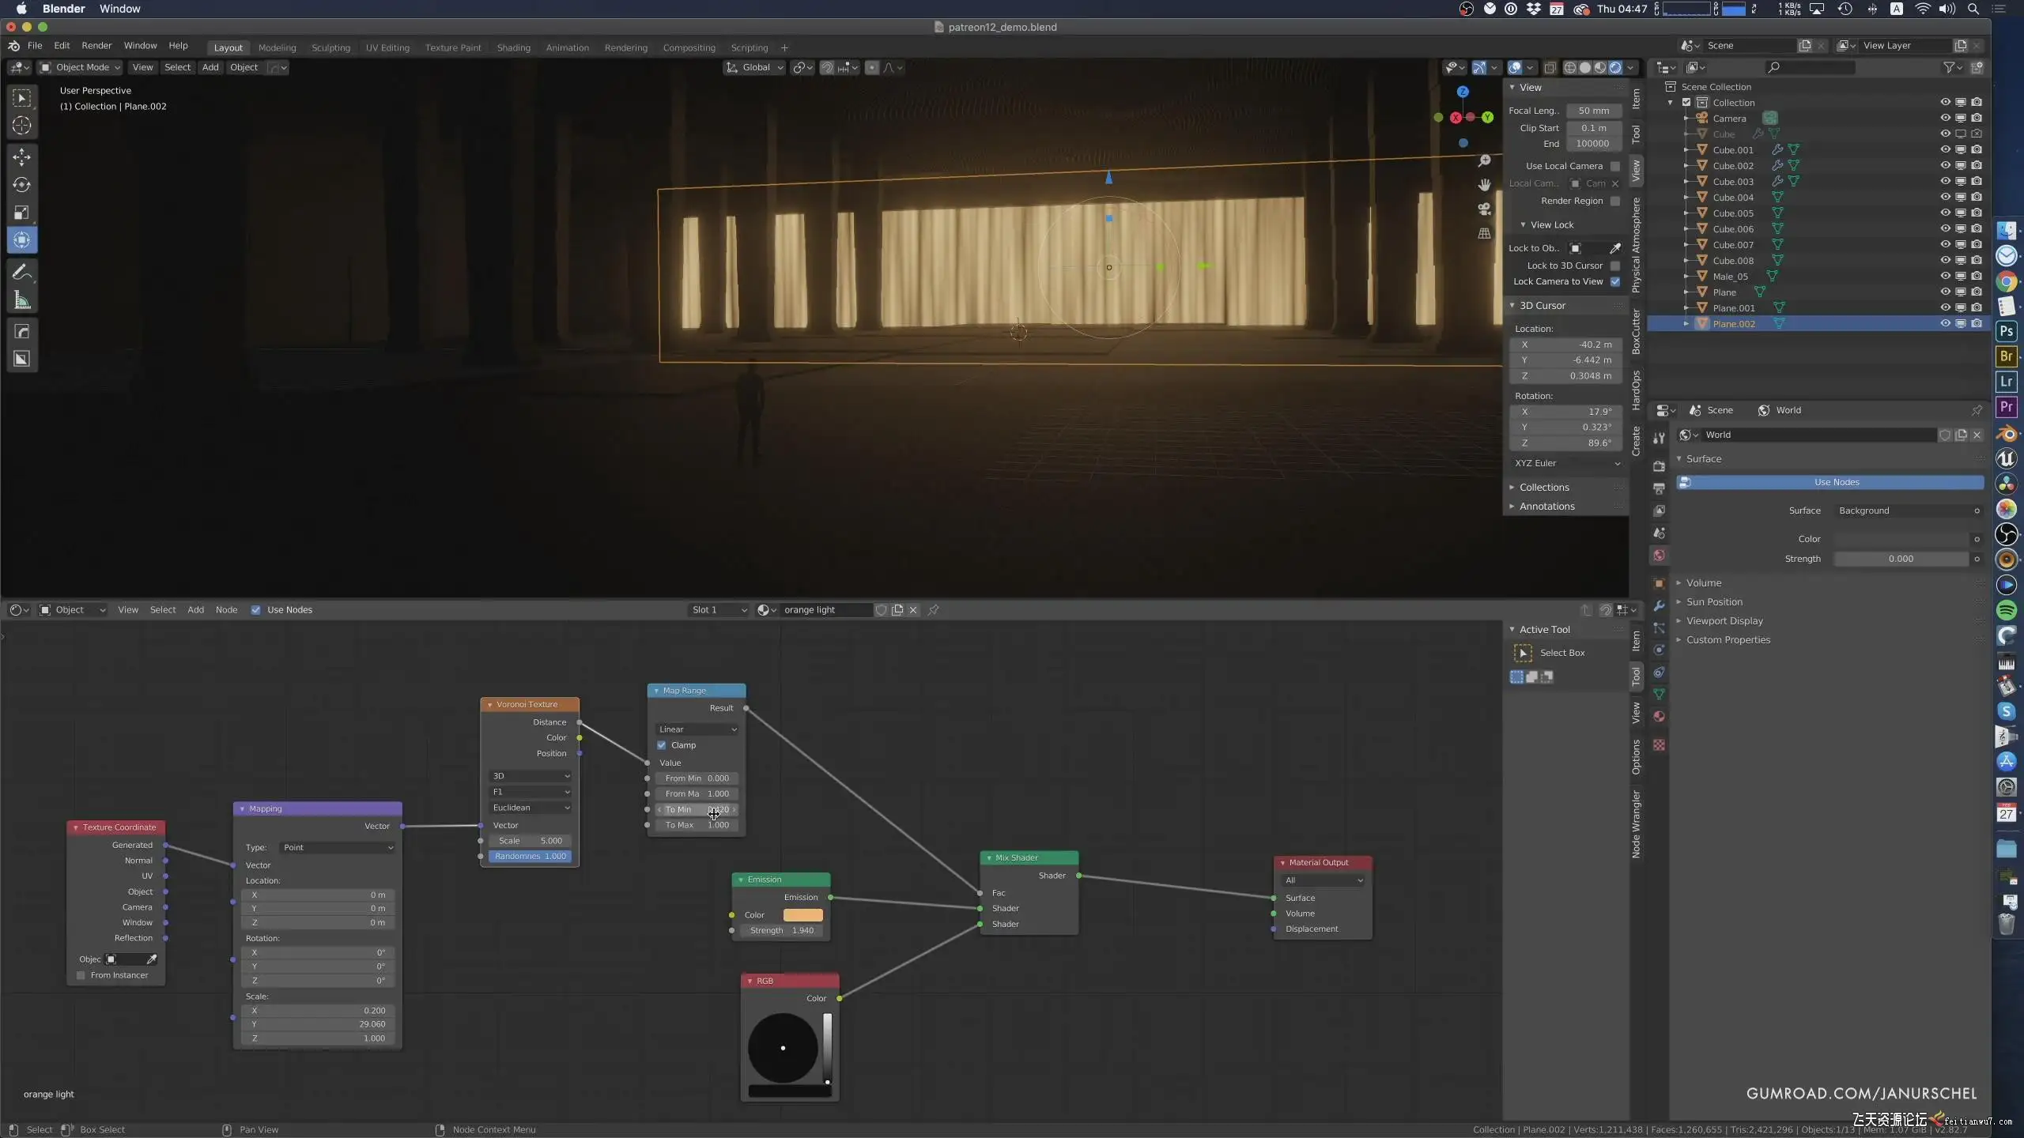Screen dimensions: 2024x1138
Task: Toggle camera view icon in viewport
Action: pos(1484,209)
